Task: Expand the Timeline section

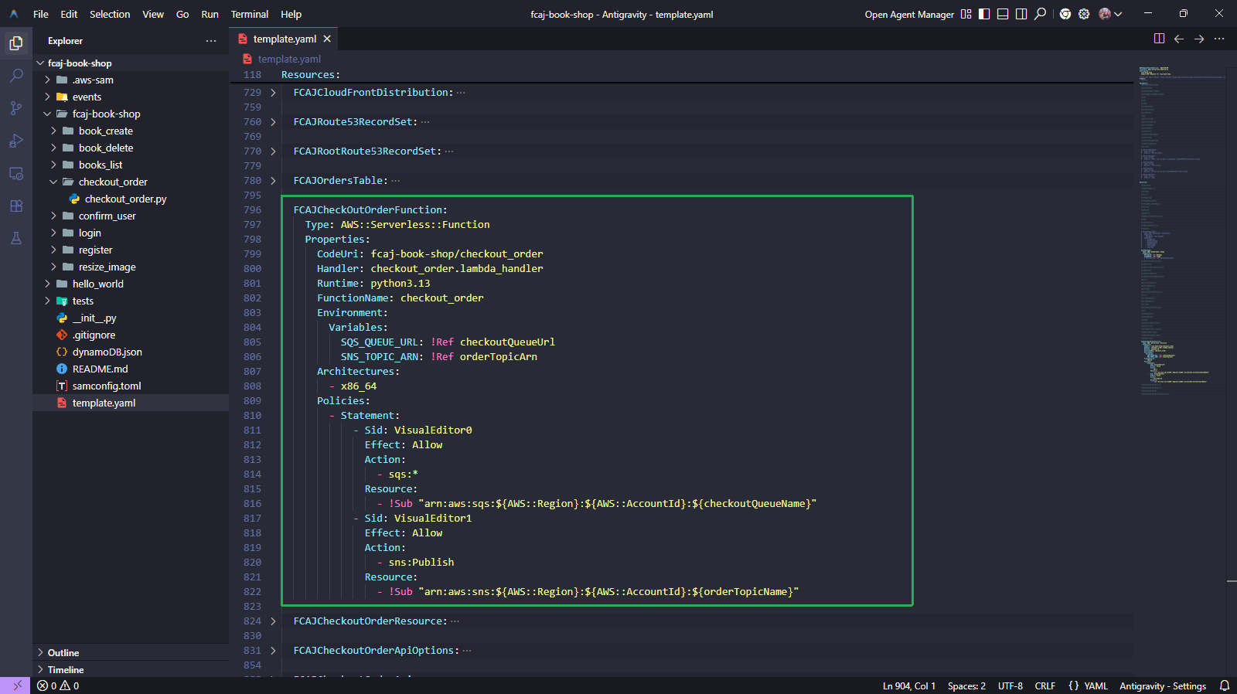Action: click(131, 670)
